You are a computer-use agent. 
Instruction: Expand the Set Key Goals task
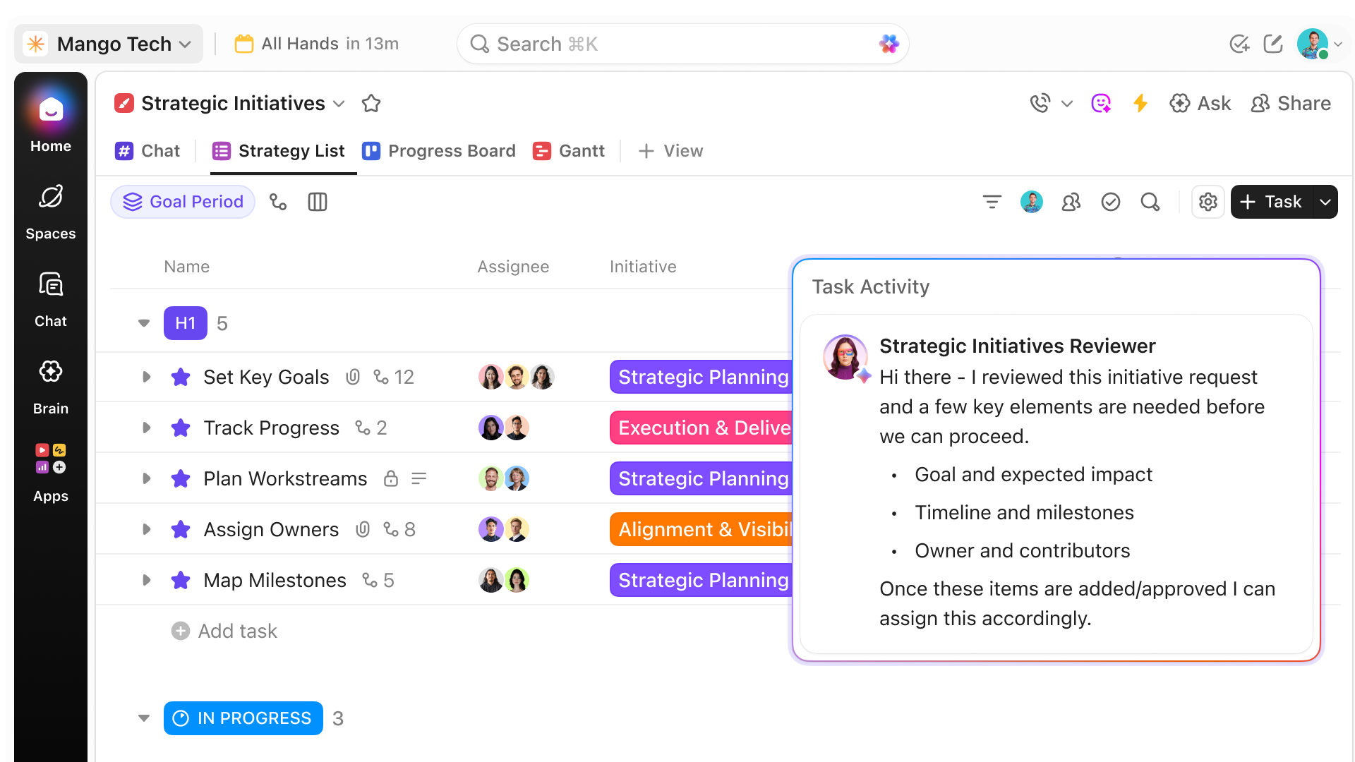[146, 377]
